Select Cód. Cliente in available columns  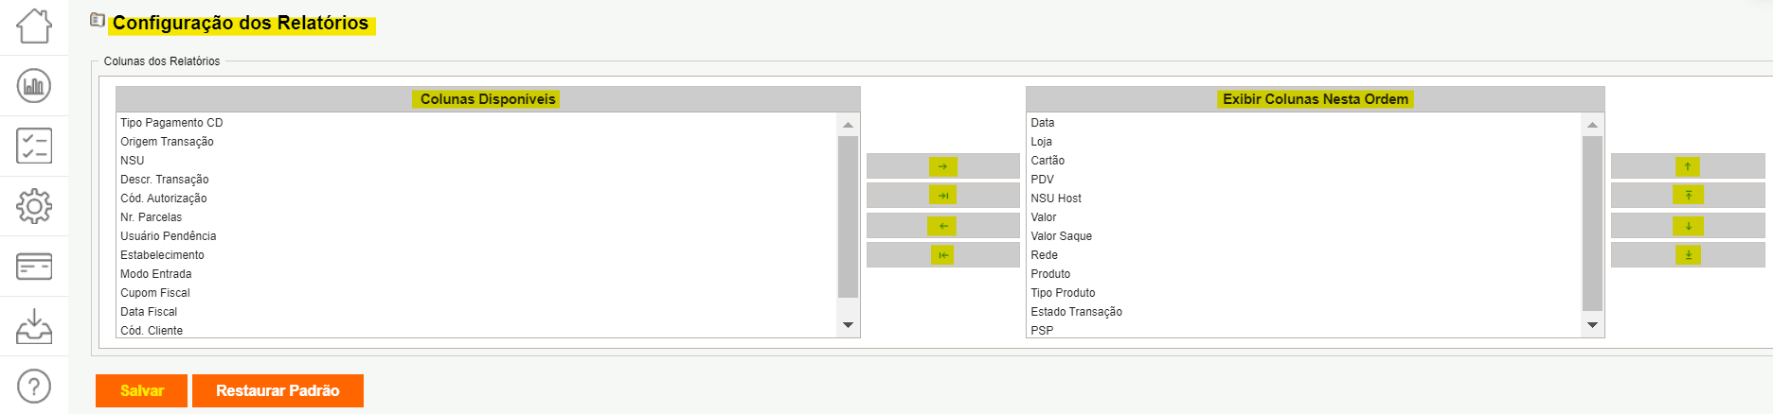pos(477,330)
